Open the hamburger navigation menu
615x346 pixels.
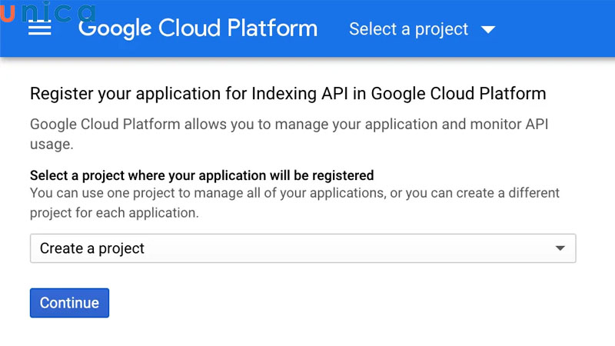(39, 28)
